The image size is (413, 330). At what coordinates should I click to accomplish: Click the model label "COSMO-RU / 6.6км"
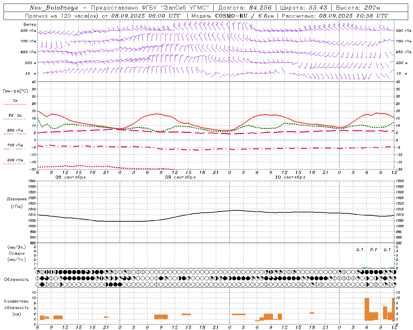click(244, 16)
